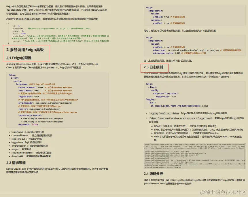
Task: Click the code line "readTimeout: 5000"
Action: [x=29, y=90]
